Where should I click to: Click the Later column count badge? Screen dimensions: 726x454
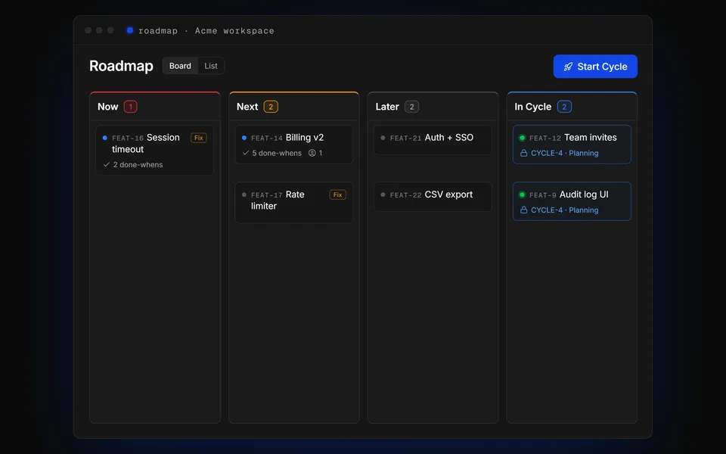(411, 107)
